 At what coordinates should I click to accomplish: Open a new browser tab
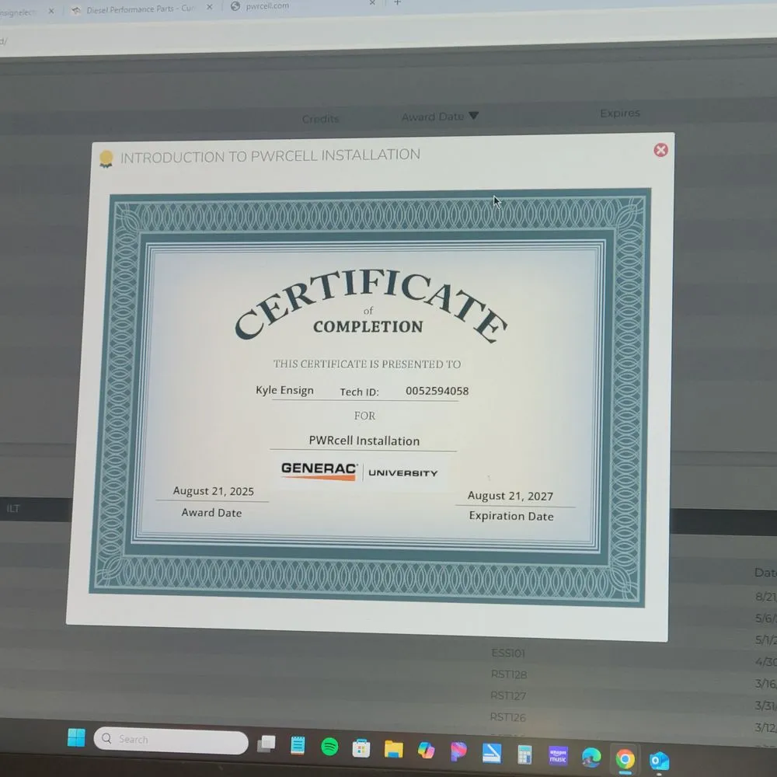(397, 3)
